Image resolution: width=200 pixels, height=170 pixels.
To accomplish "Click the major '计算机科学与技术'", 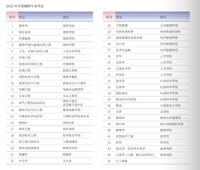I will [31, 116].
